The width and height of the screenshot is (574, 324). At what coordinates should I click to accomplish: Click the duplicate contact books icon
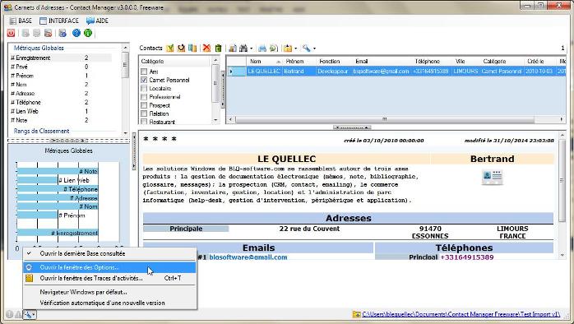pos(192,48)
